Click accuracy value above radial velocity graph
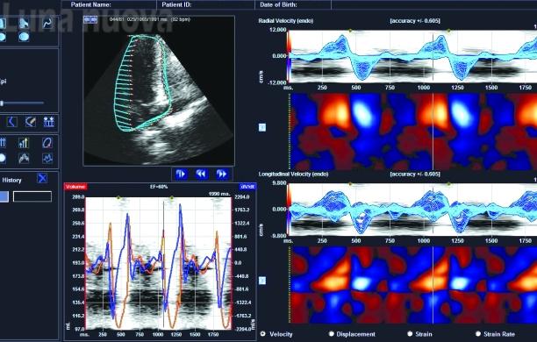 [415, 21]
